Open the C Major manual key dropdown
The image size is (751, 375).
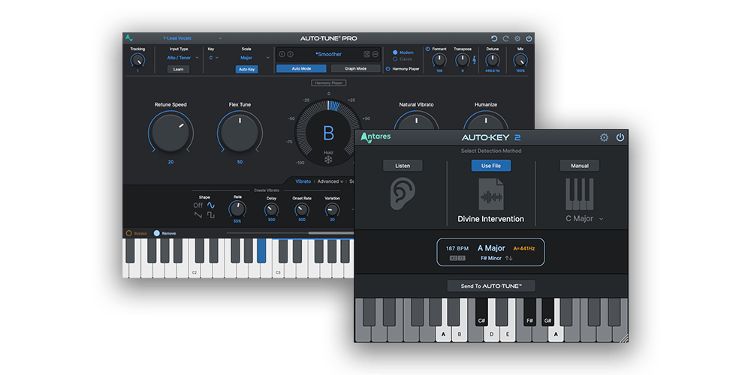pos(584,218)
